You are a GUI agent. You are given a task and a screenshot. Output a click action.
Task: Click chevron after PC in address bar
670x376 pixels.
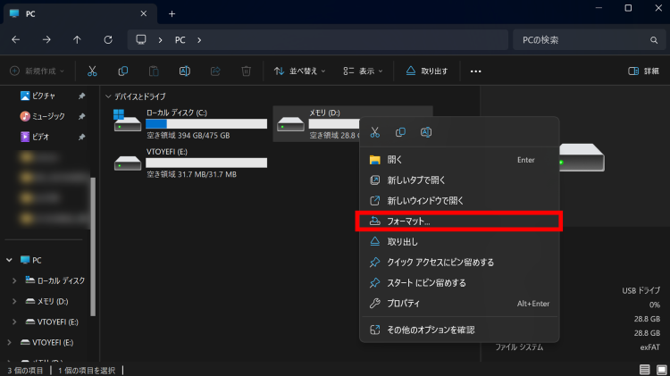tap(199, 40)
